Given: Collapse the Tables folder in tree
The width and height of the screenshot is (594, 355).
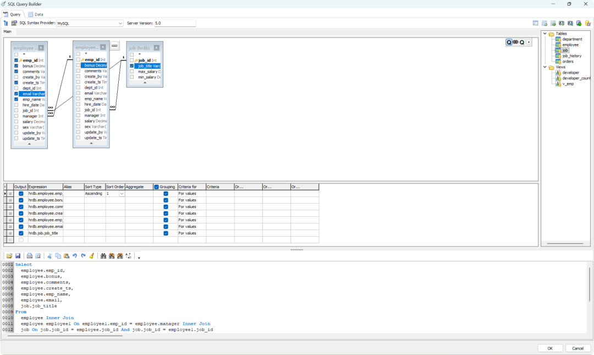Looking at the screenshot, I should pos(545,34).
